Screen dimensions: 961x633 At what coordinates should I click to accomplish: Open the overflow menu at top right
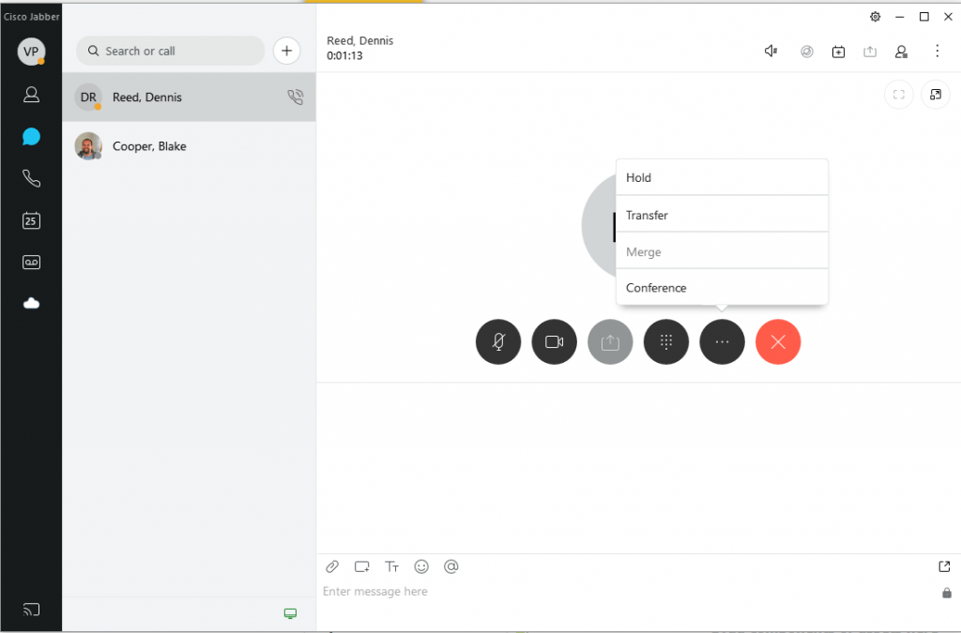938,52
